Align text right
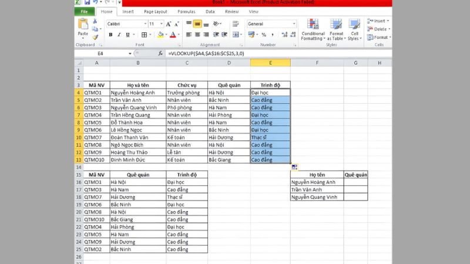This screenshot has width=470, height=264. [x=206, y=35]
